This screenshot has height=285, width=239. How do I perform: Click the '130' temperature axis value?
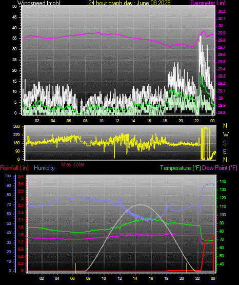point(223,189)
